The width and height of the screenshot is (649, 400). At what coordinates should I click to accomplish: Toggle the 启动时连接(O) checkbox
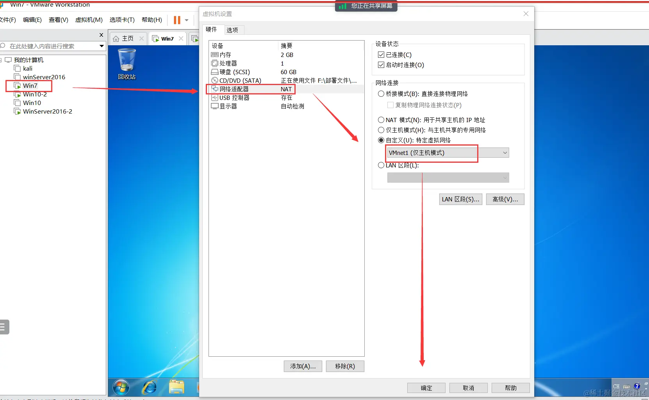381,65
